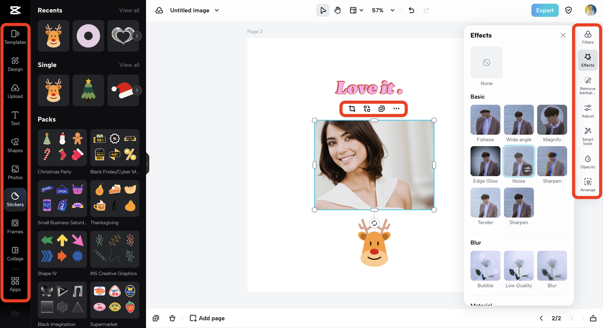
Task: Click the Export button
Action: (x=545, y=10)
